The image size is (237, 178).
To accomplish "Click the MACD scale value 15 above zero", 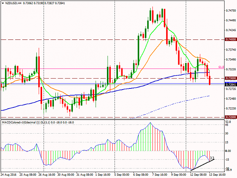I will click(x=227, y=142).
